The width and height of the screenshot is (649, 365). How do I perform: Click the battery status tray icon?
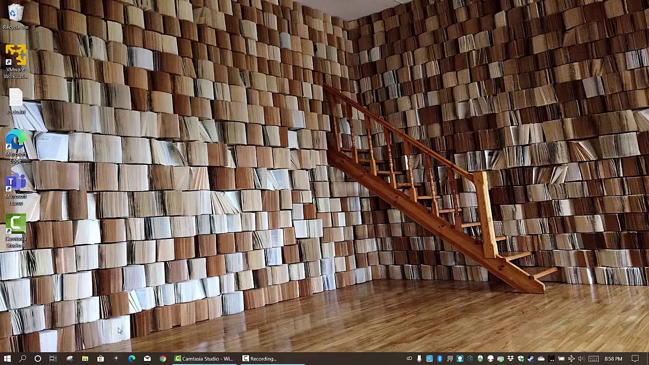561,358
